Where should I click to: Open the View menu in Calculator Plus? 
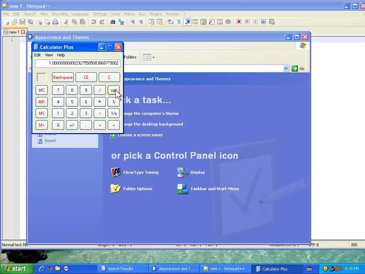[49, 55]
